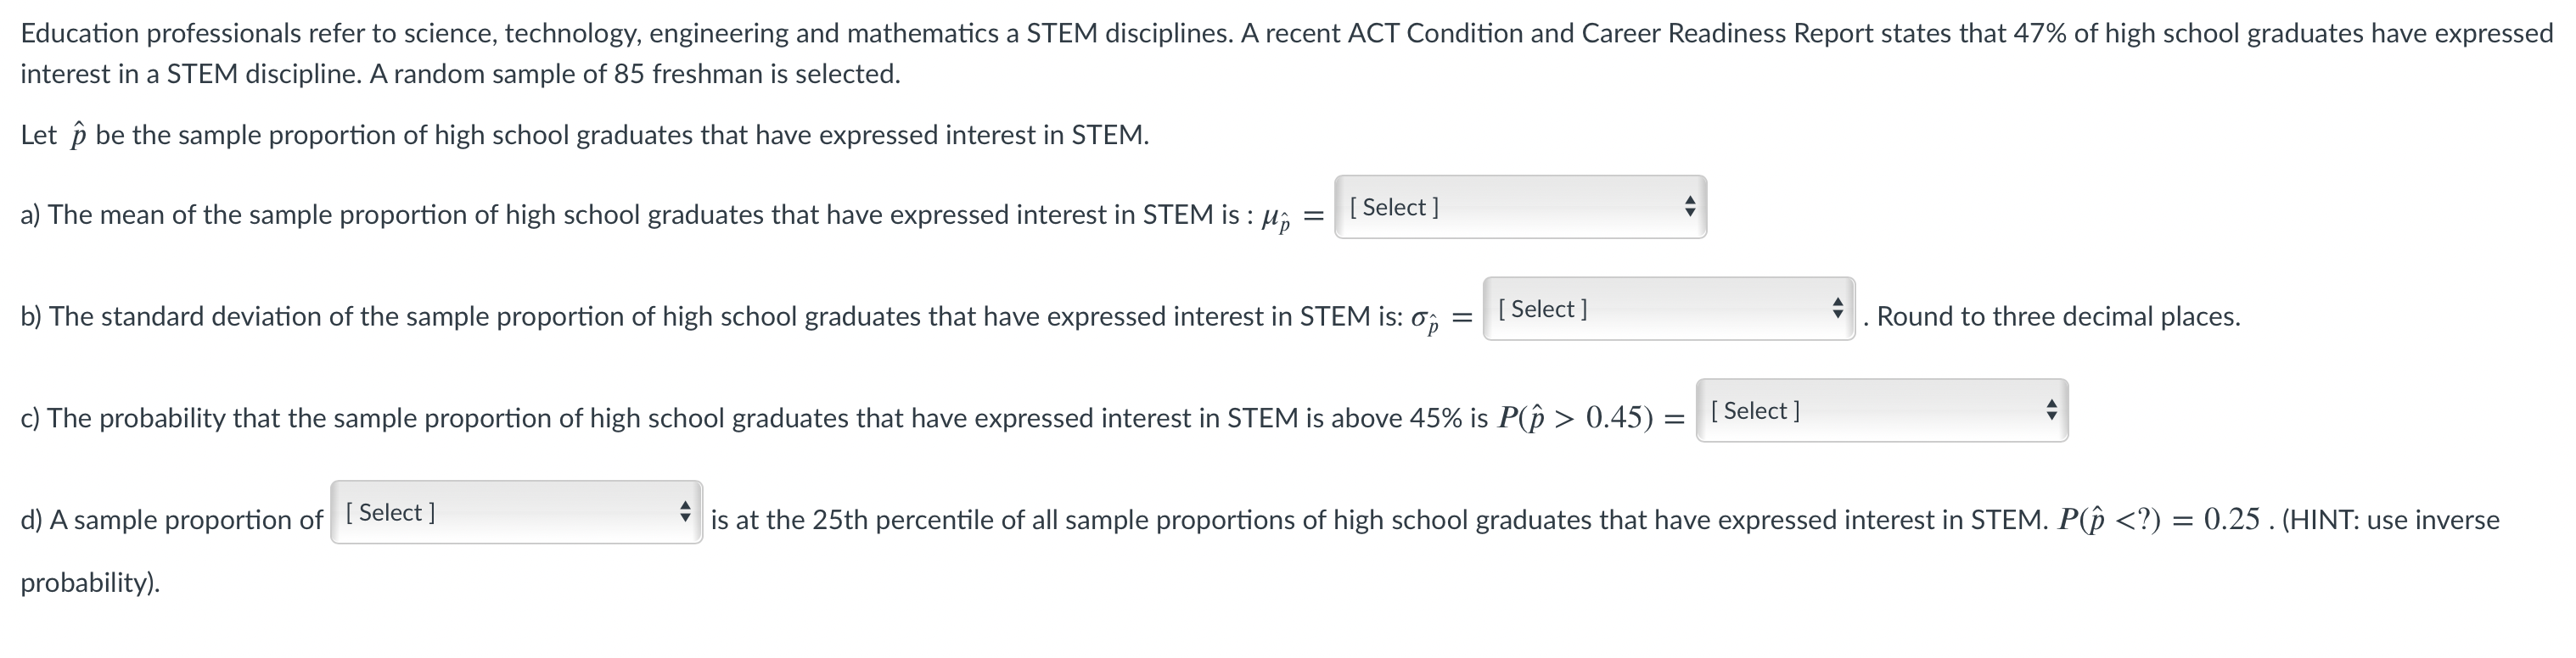Open the 25th percentile sample proportion dropdown
2576x658 pixels.
pos(515,513)
